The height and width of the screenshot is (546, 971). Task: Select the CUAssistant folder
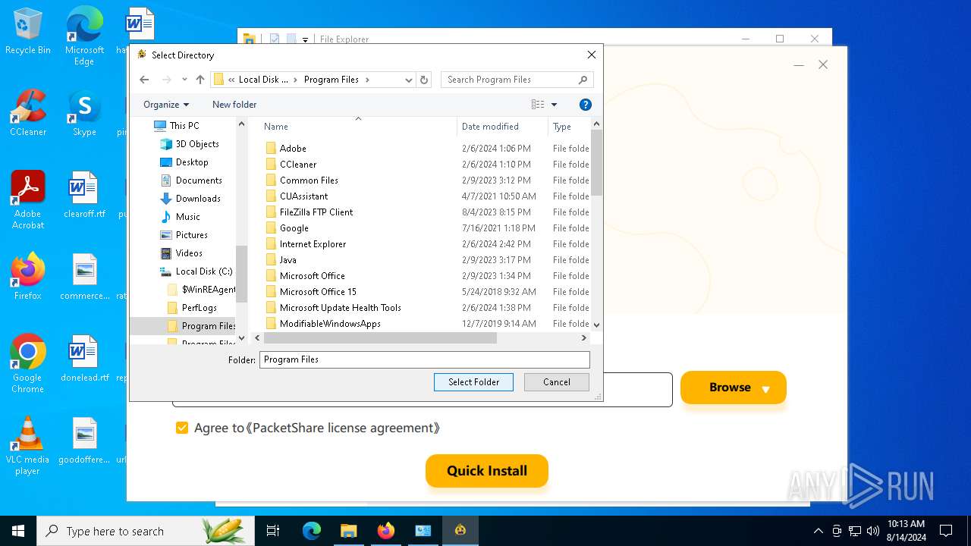[x=303, y=196]
